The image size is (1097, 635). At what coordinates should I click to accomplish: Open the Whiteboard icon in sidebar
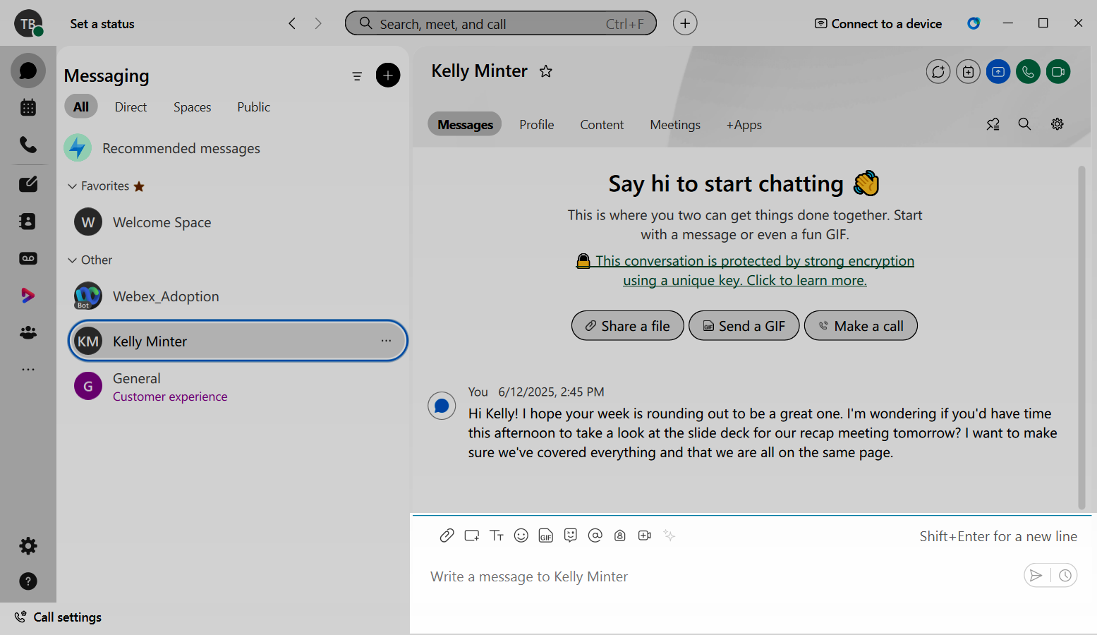click(x=28, y=184)
